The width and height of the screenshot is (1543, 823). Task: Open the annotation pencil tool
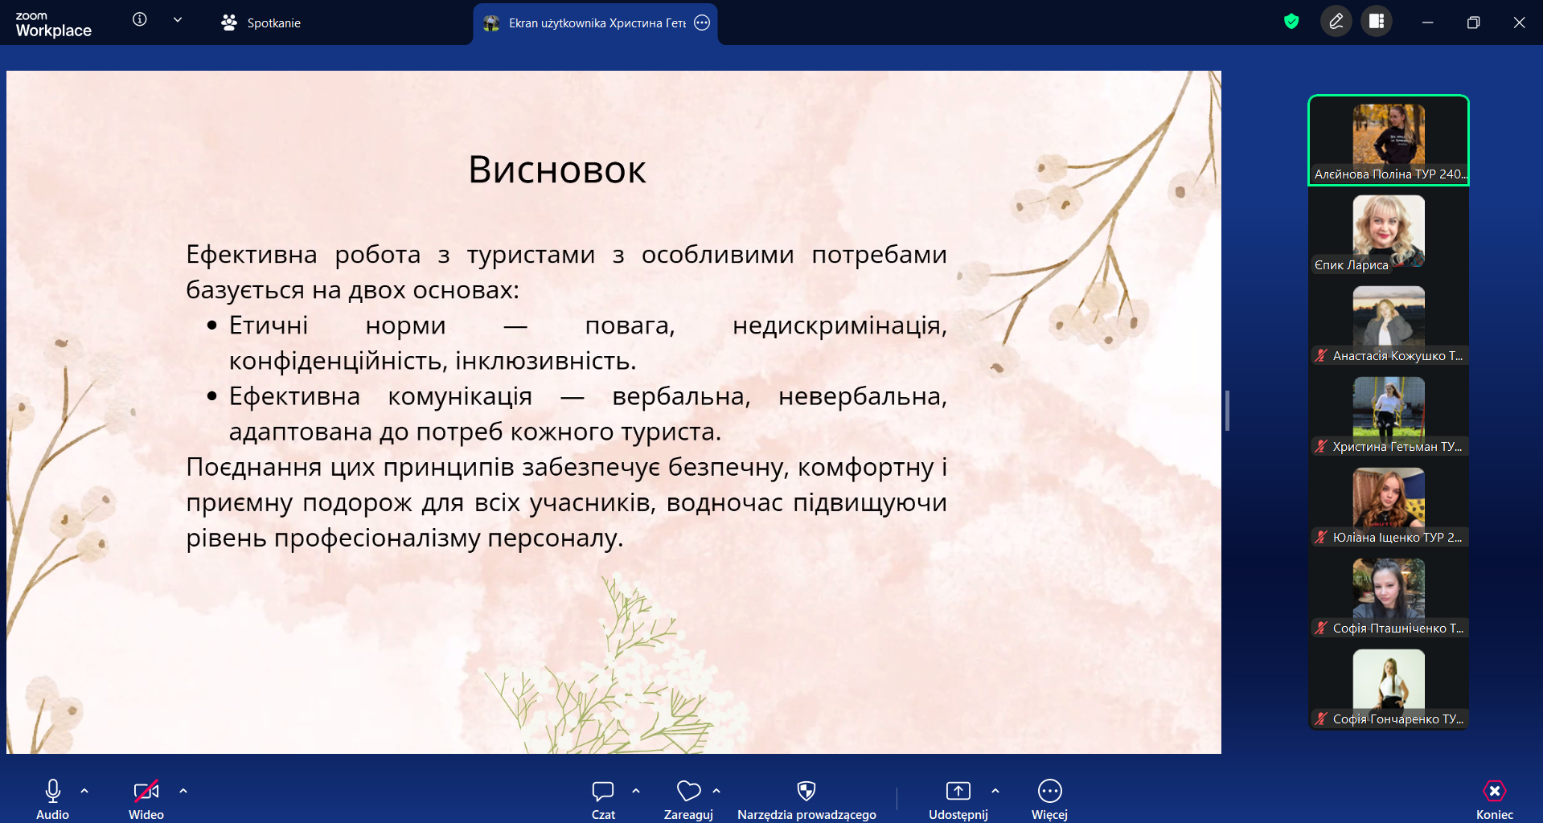point(1336,22)
